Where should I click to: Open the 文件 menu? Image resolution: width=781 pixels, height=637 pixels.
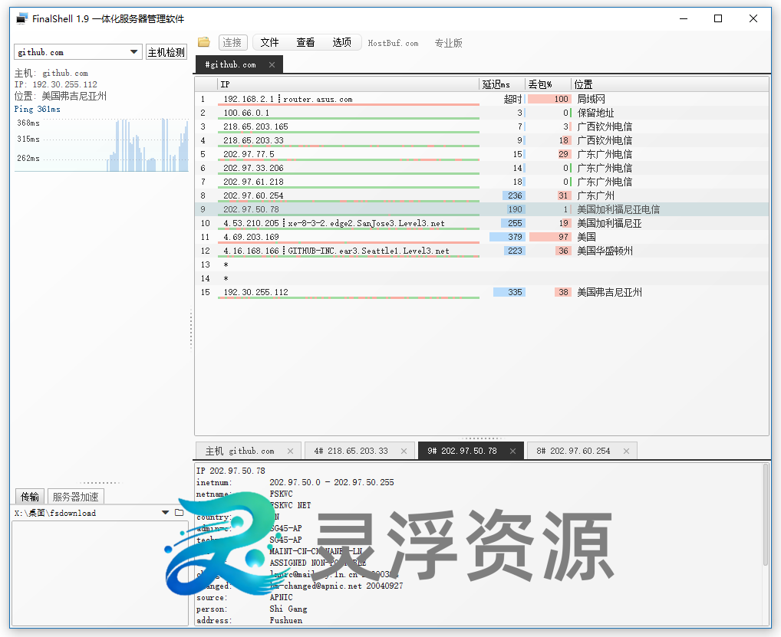tap(269, 43)
